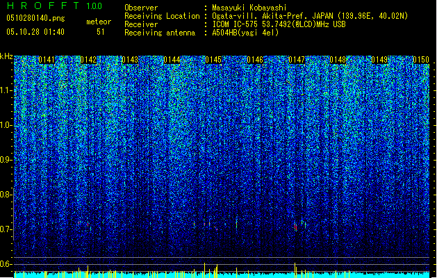Screen dimensions: 437x278
Task: Click the 0147 time marker
Action: 297,60
